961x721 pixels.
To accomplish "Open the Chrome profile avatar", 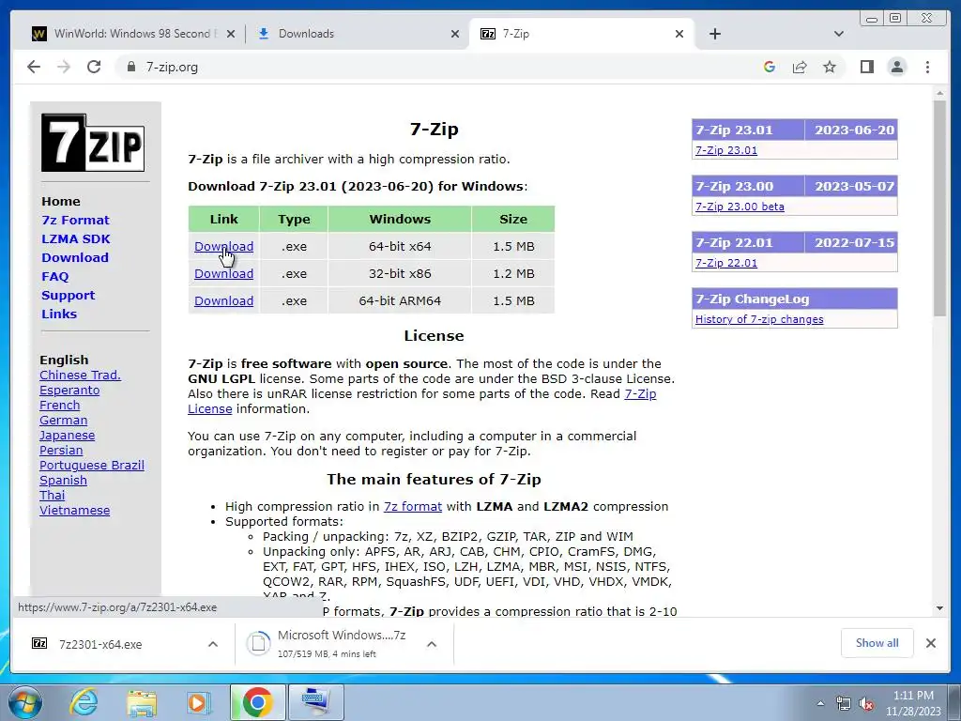I will (x=896, y=67).
